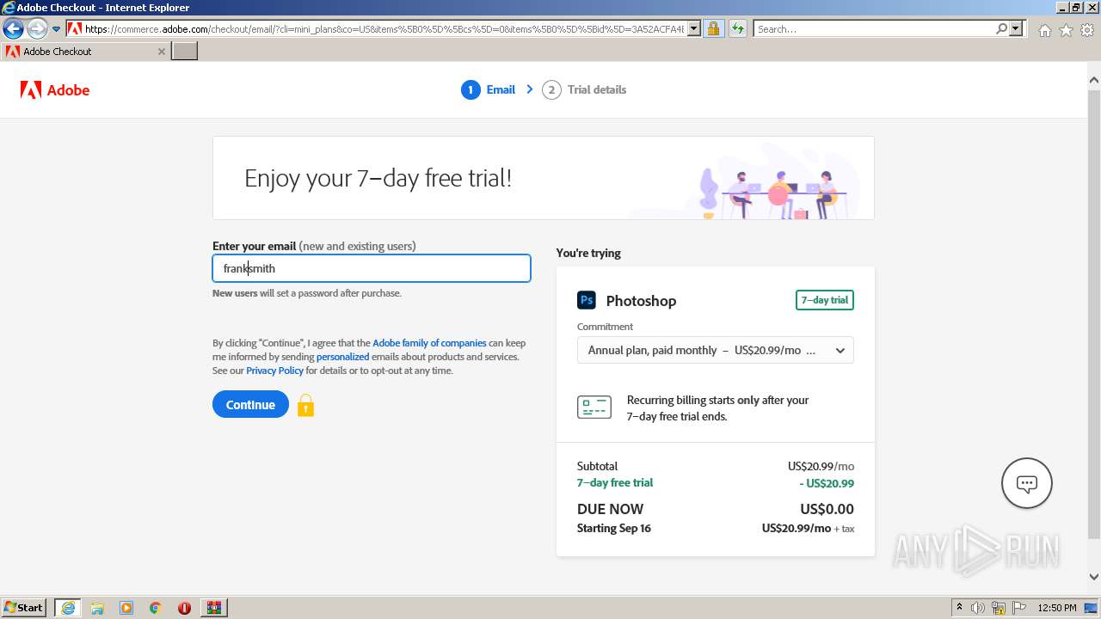Open the Chrome taskbar icon
This screenshot has height=619, width=1101.
coord(156,608)
